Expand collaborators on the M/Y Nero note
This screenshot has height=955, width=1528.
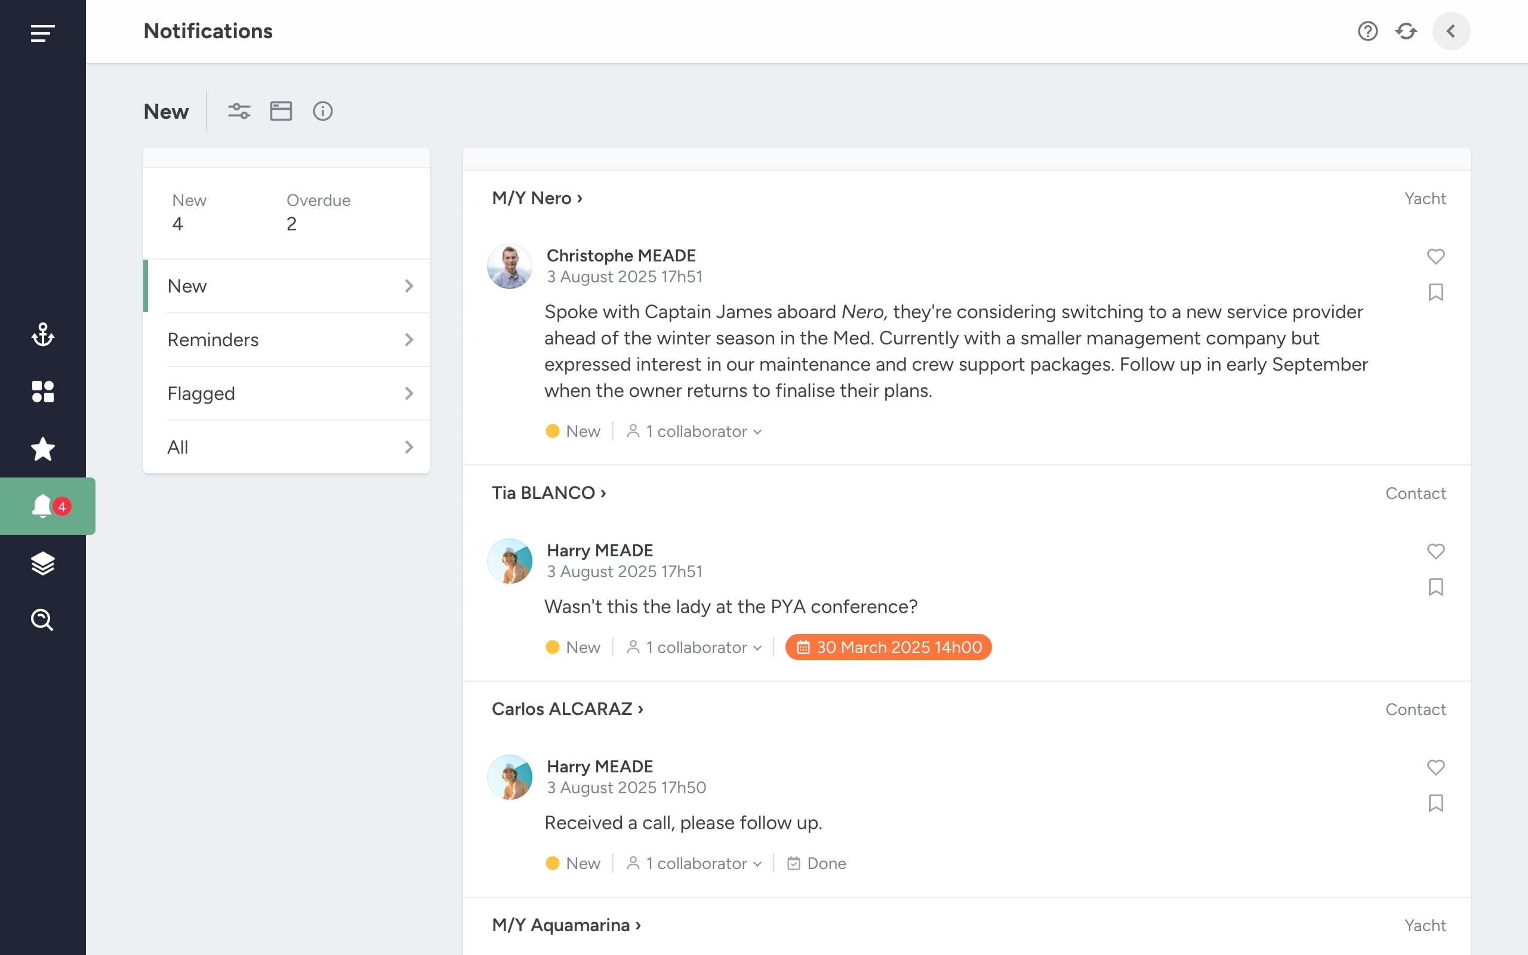coord(694,432)
